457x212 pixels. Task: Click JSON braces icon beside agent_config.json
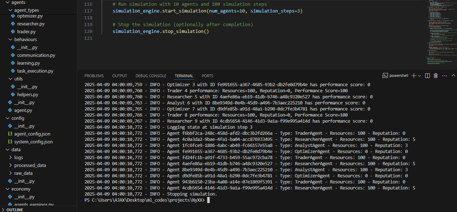(10, 134)
